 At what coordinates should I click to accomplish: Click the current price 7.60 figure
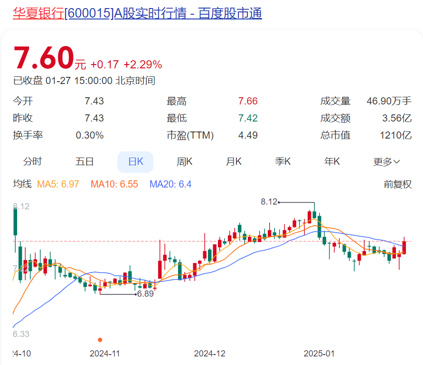pos(43,58)
